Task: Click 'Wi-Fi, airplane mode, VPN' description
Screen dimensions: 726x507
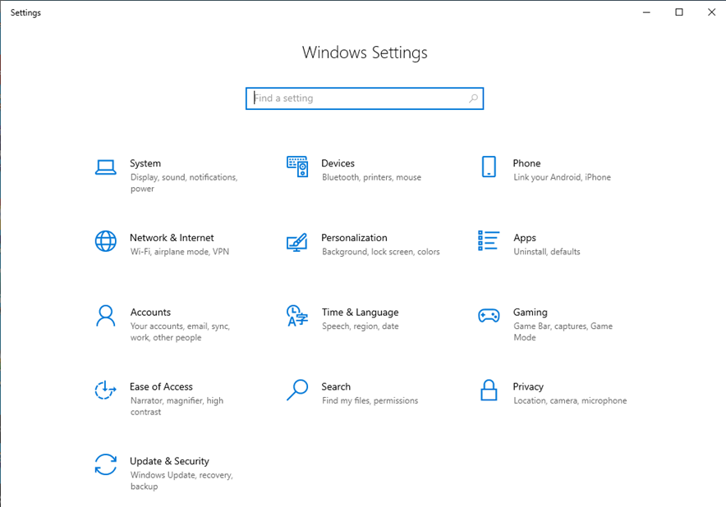Action: tap(180, 252)
